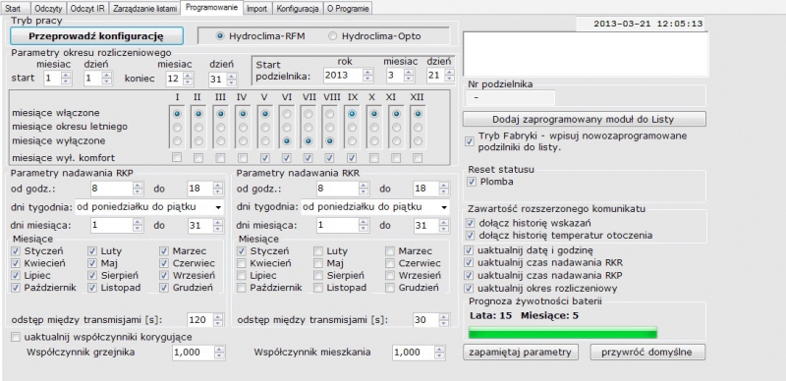Click the Współczynnik grzejnika field

coord(198,353)
